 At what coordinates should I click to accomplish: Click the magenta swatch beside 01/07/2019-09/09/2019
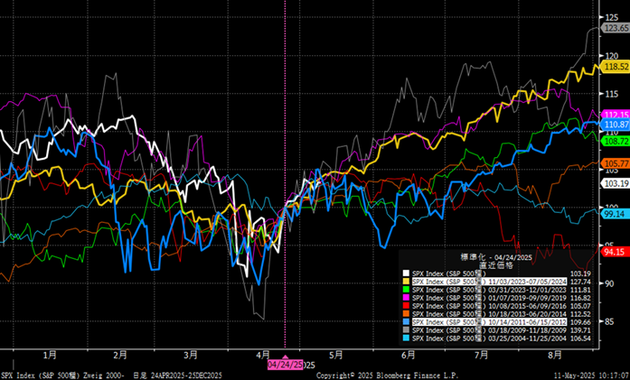pos(406,298)
